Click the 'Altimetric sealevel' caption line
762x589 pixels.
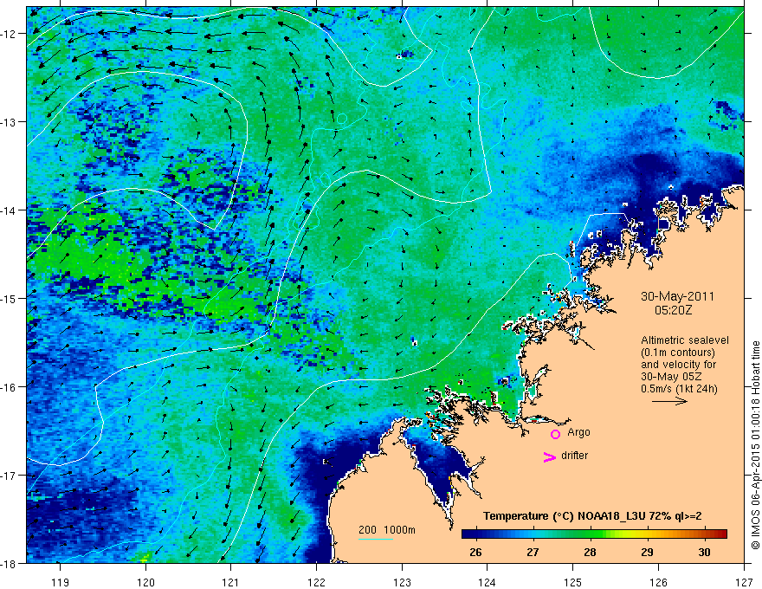(685, 340)
